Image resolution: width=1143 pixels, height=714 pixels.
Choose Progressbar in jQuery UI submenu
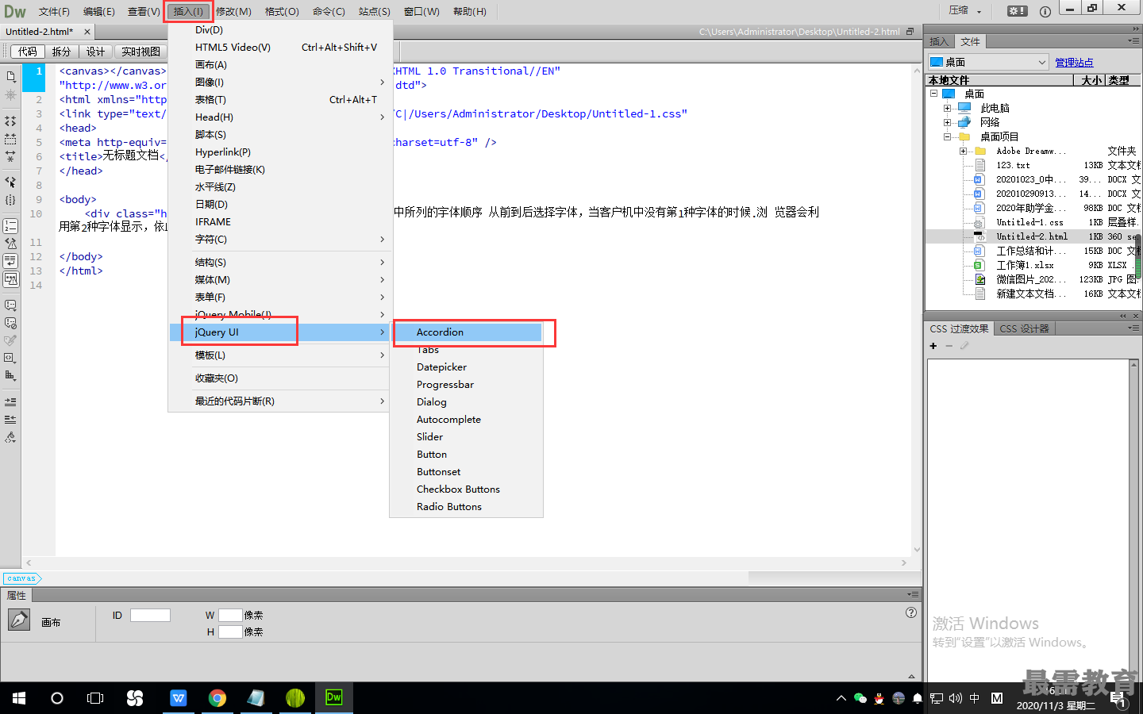[468, 384]
